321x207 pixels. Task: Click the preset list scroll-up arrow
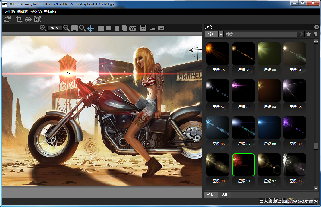(316, 41)
